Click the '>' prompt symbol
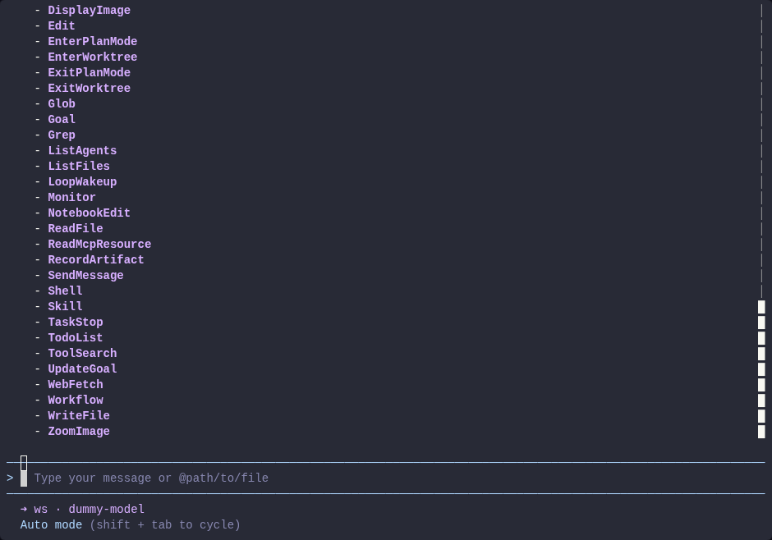Screen dimensions: 772x540 (x=10, y=478)
